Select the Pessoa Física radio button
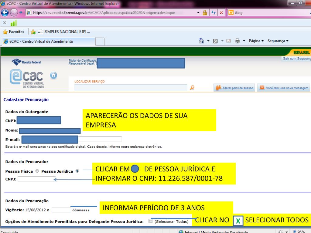 coord(37,171)
